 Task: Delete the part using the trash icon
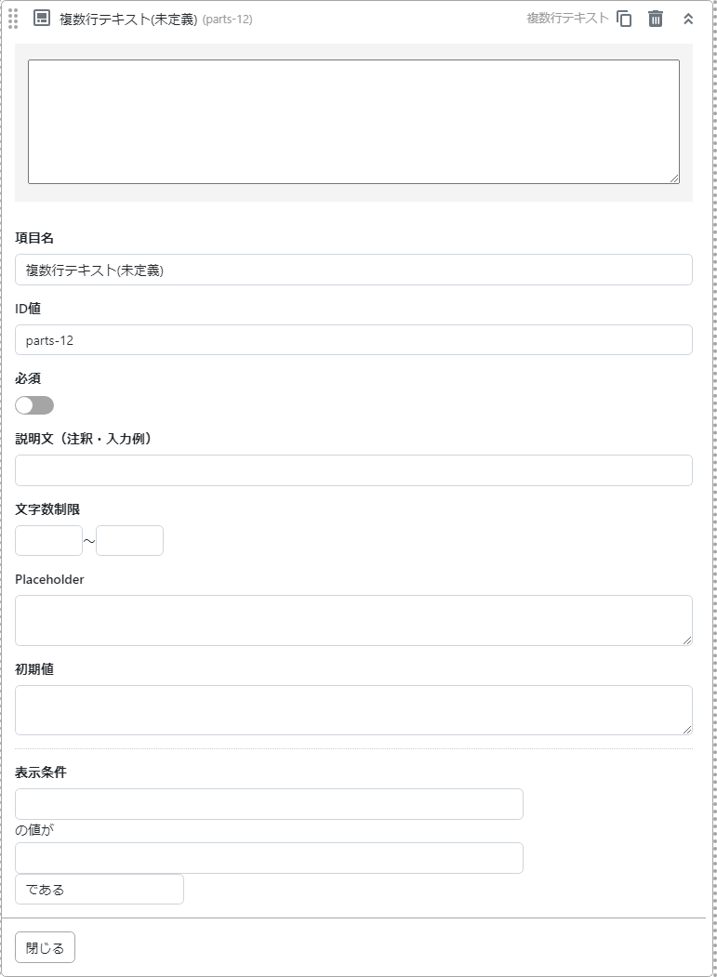pos(656,19)
